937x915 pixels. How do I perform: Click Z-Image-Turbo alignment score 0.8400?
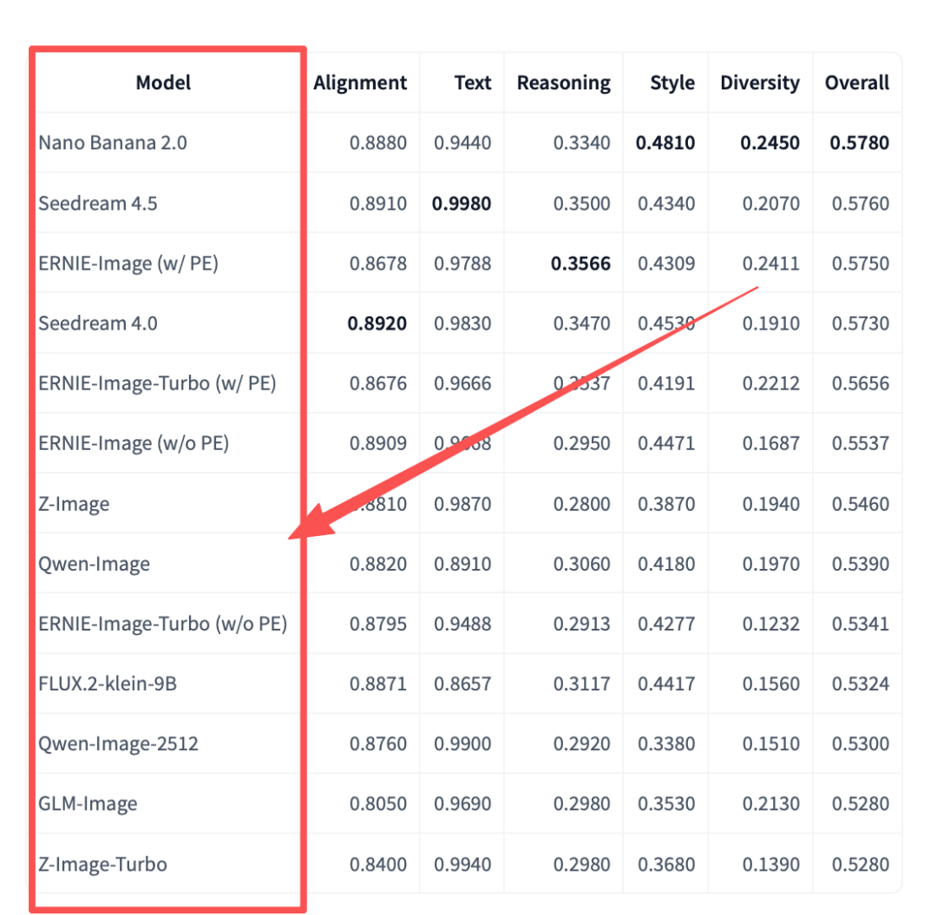tap(378, 865)
